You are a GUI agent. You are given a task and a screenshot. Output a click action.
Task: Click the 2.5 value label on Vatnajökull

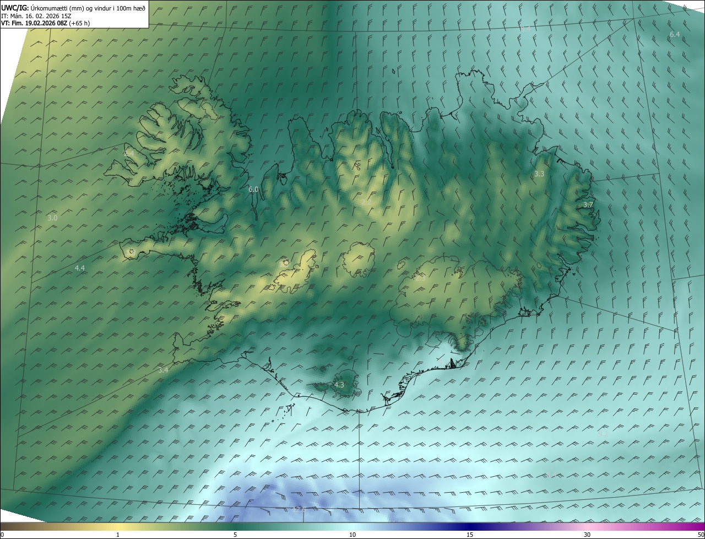click(420, 278)
